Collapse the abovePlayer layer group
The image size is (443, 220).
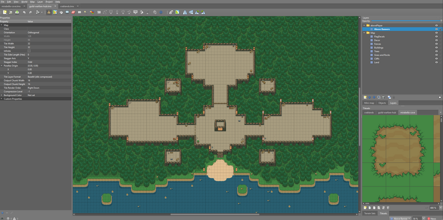365,25
